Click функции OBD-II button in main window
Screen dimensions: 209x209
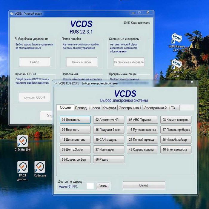point(34,97)
